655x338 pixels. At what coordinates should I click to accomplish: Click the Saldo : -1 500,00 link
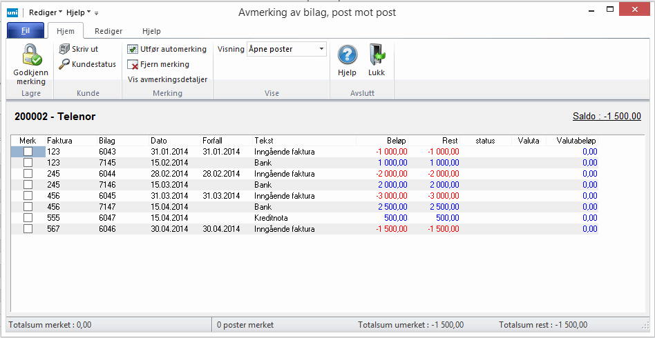(606, 117)
